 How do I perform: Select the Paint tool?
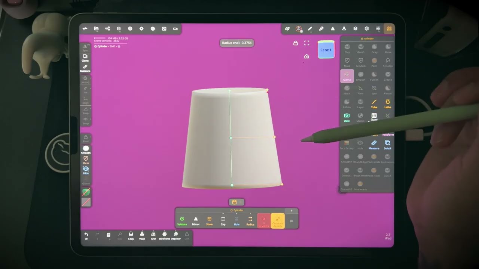(374, 62)
